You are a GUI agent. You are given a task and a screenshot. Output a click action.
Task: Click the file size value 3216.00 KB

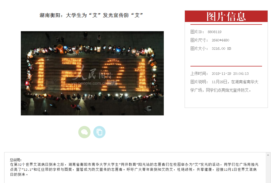click(222, 49)
